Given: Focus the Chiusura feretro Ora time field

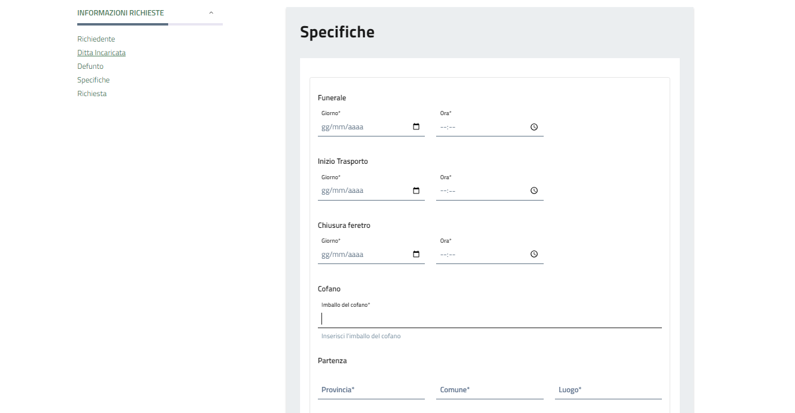Looking at the screenshot, I should [x=481, y=255].
